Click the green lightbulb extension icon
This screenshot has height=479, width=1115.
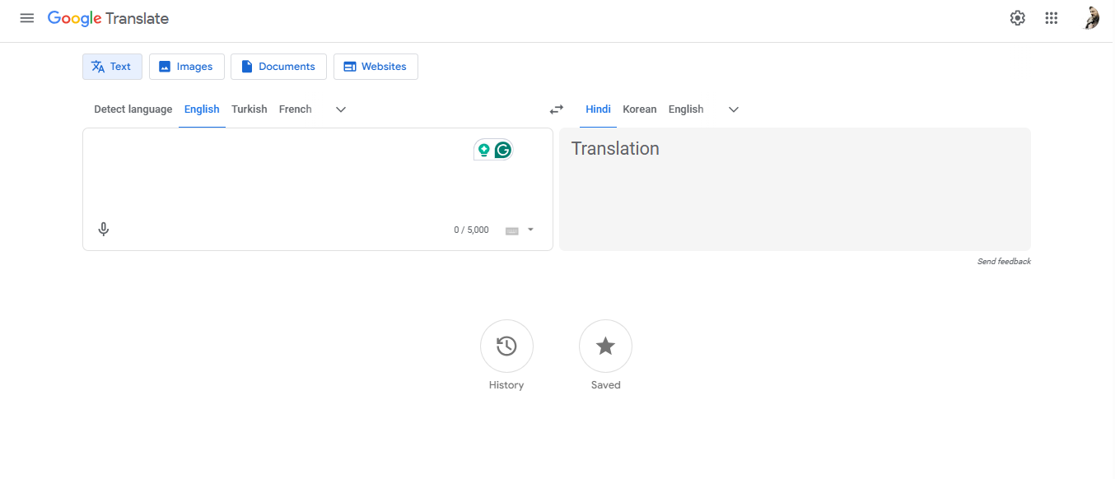484,150
